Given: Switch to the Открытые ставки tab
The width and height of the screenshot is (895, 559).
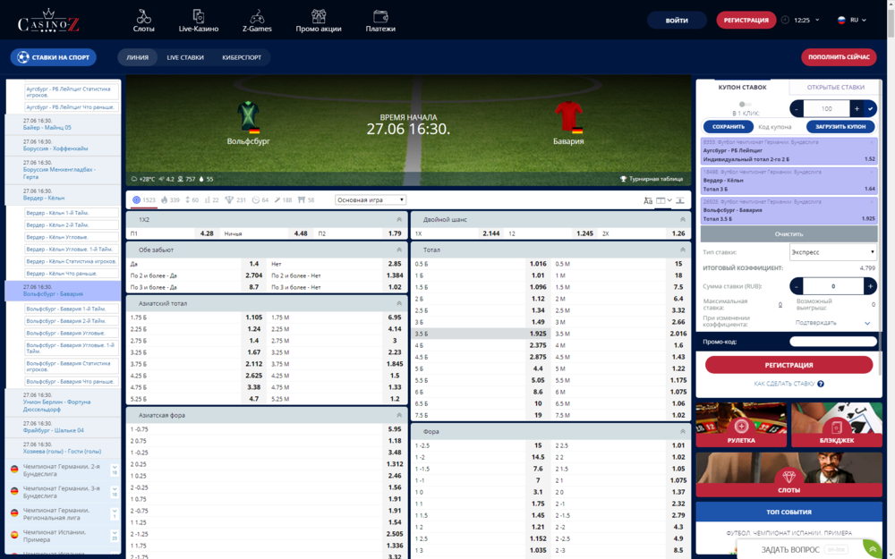Looking at the screenshot, I should (x=836, y=88).
